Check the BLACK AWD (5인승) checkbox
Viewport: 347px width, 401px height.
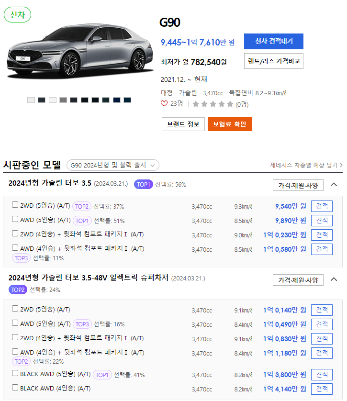pyautogui.click(x=15, y=373)
